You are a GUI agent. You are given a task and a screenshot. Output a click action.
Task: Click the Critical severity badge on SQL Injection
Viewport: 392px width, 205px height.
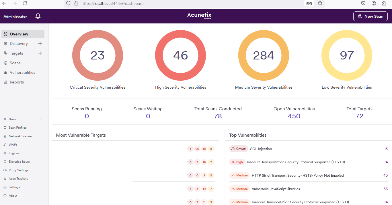(x=239, y=149)
